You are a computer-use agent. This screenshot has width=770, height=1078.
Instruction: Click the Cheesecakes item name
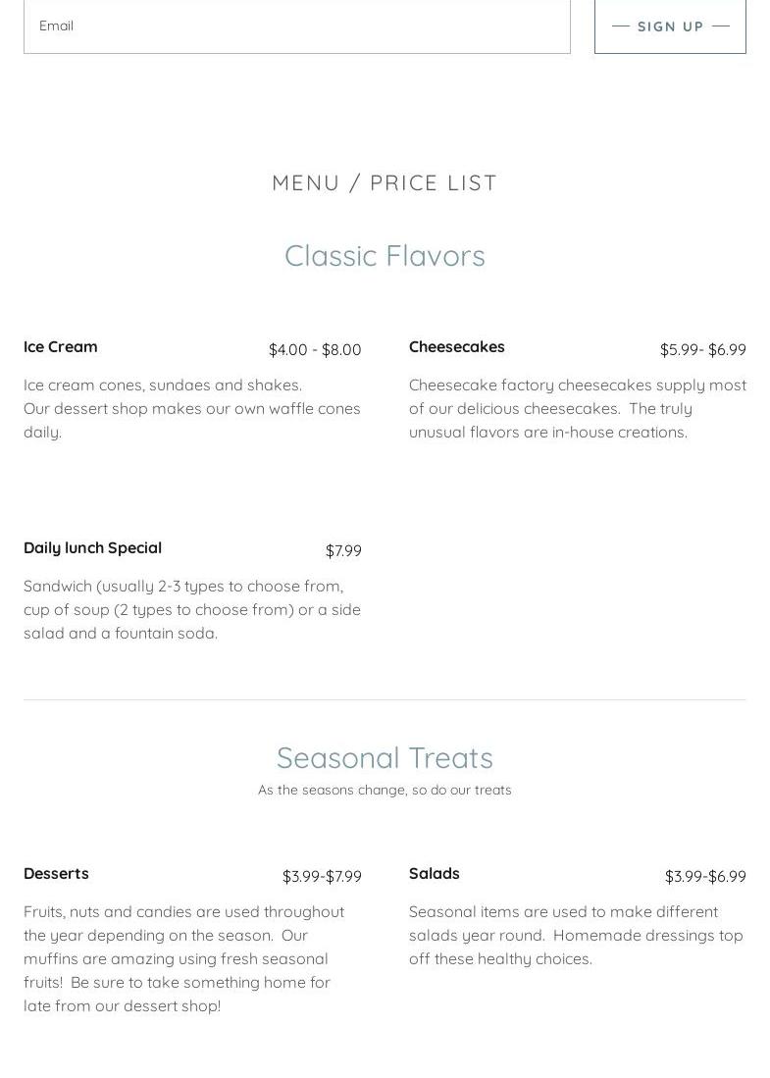tap(457, 347)
